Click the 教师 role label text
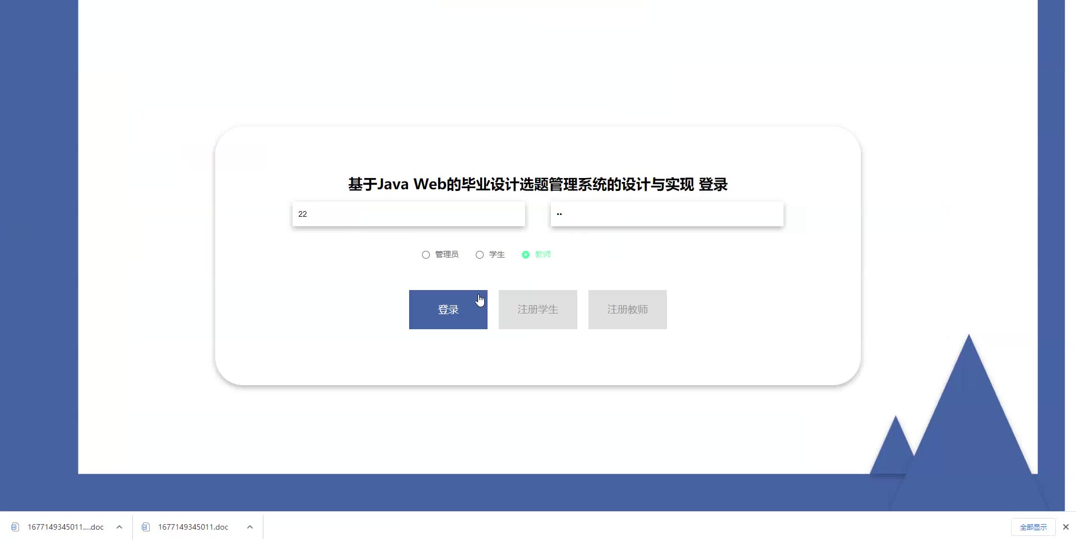This screenshot has width=1076, height=542. pyautogui.click(x=543, y=254)
